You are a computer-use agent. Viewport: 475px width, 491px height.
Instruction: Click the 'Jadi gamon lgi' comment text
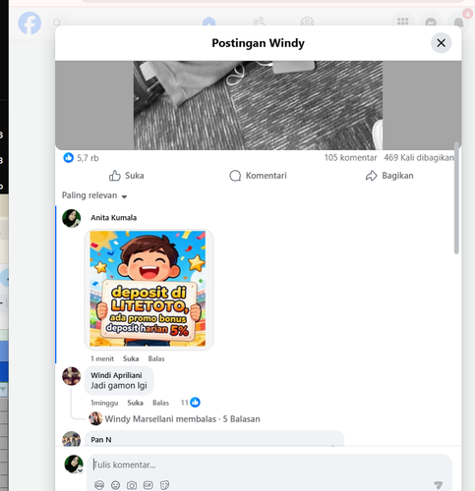(x=119, y=386)
